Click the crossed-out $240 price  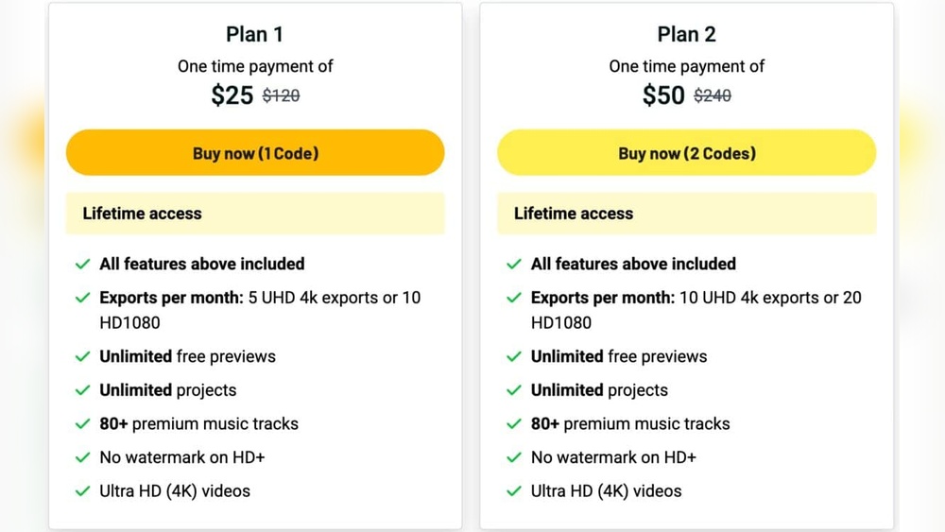coord(713,95)
